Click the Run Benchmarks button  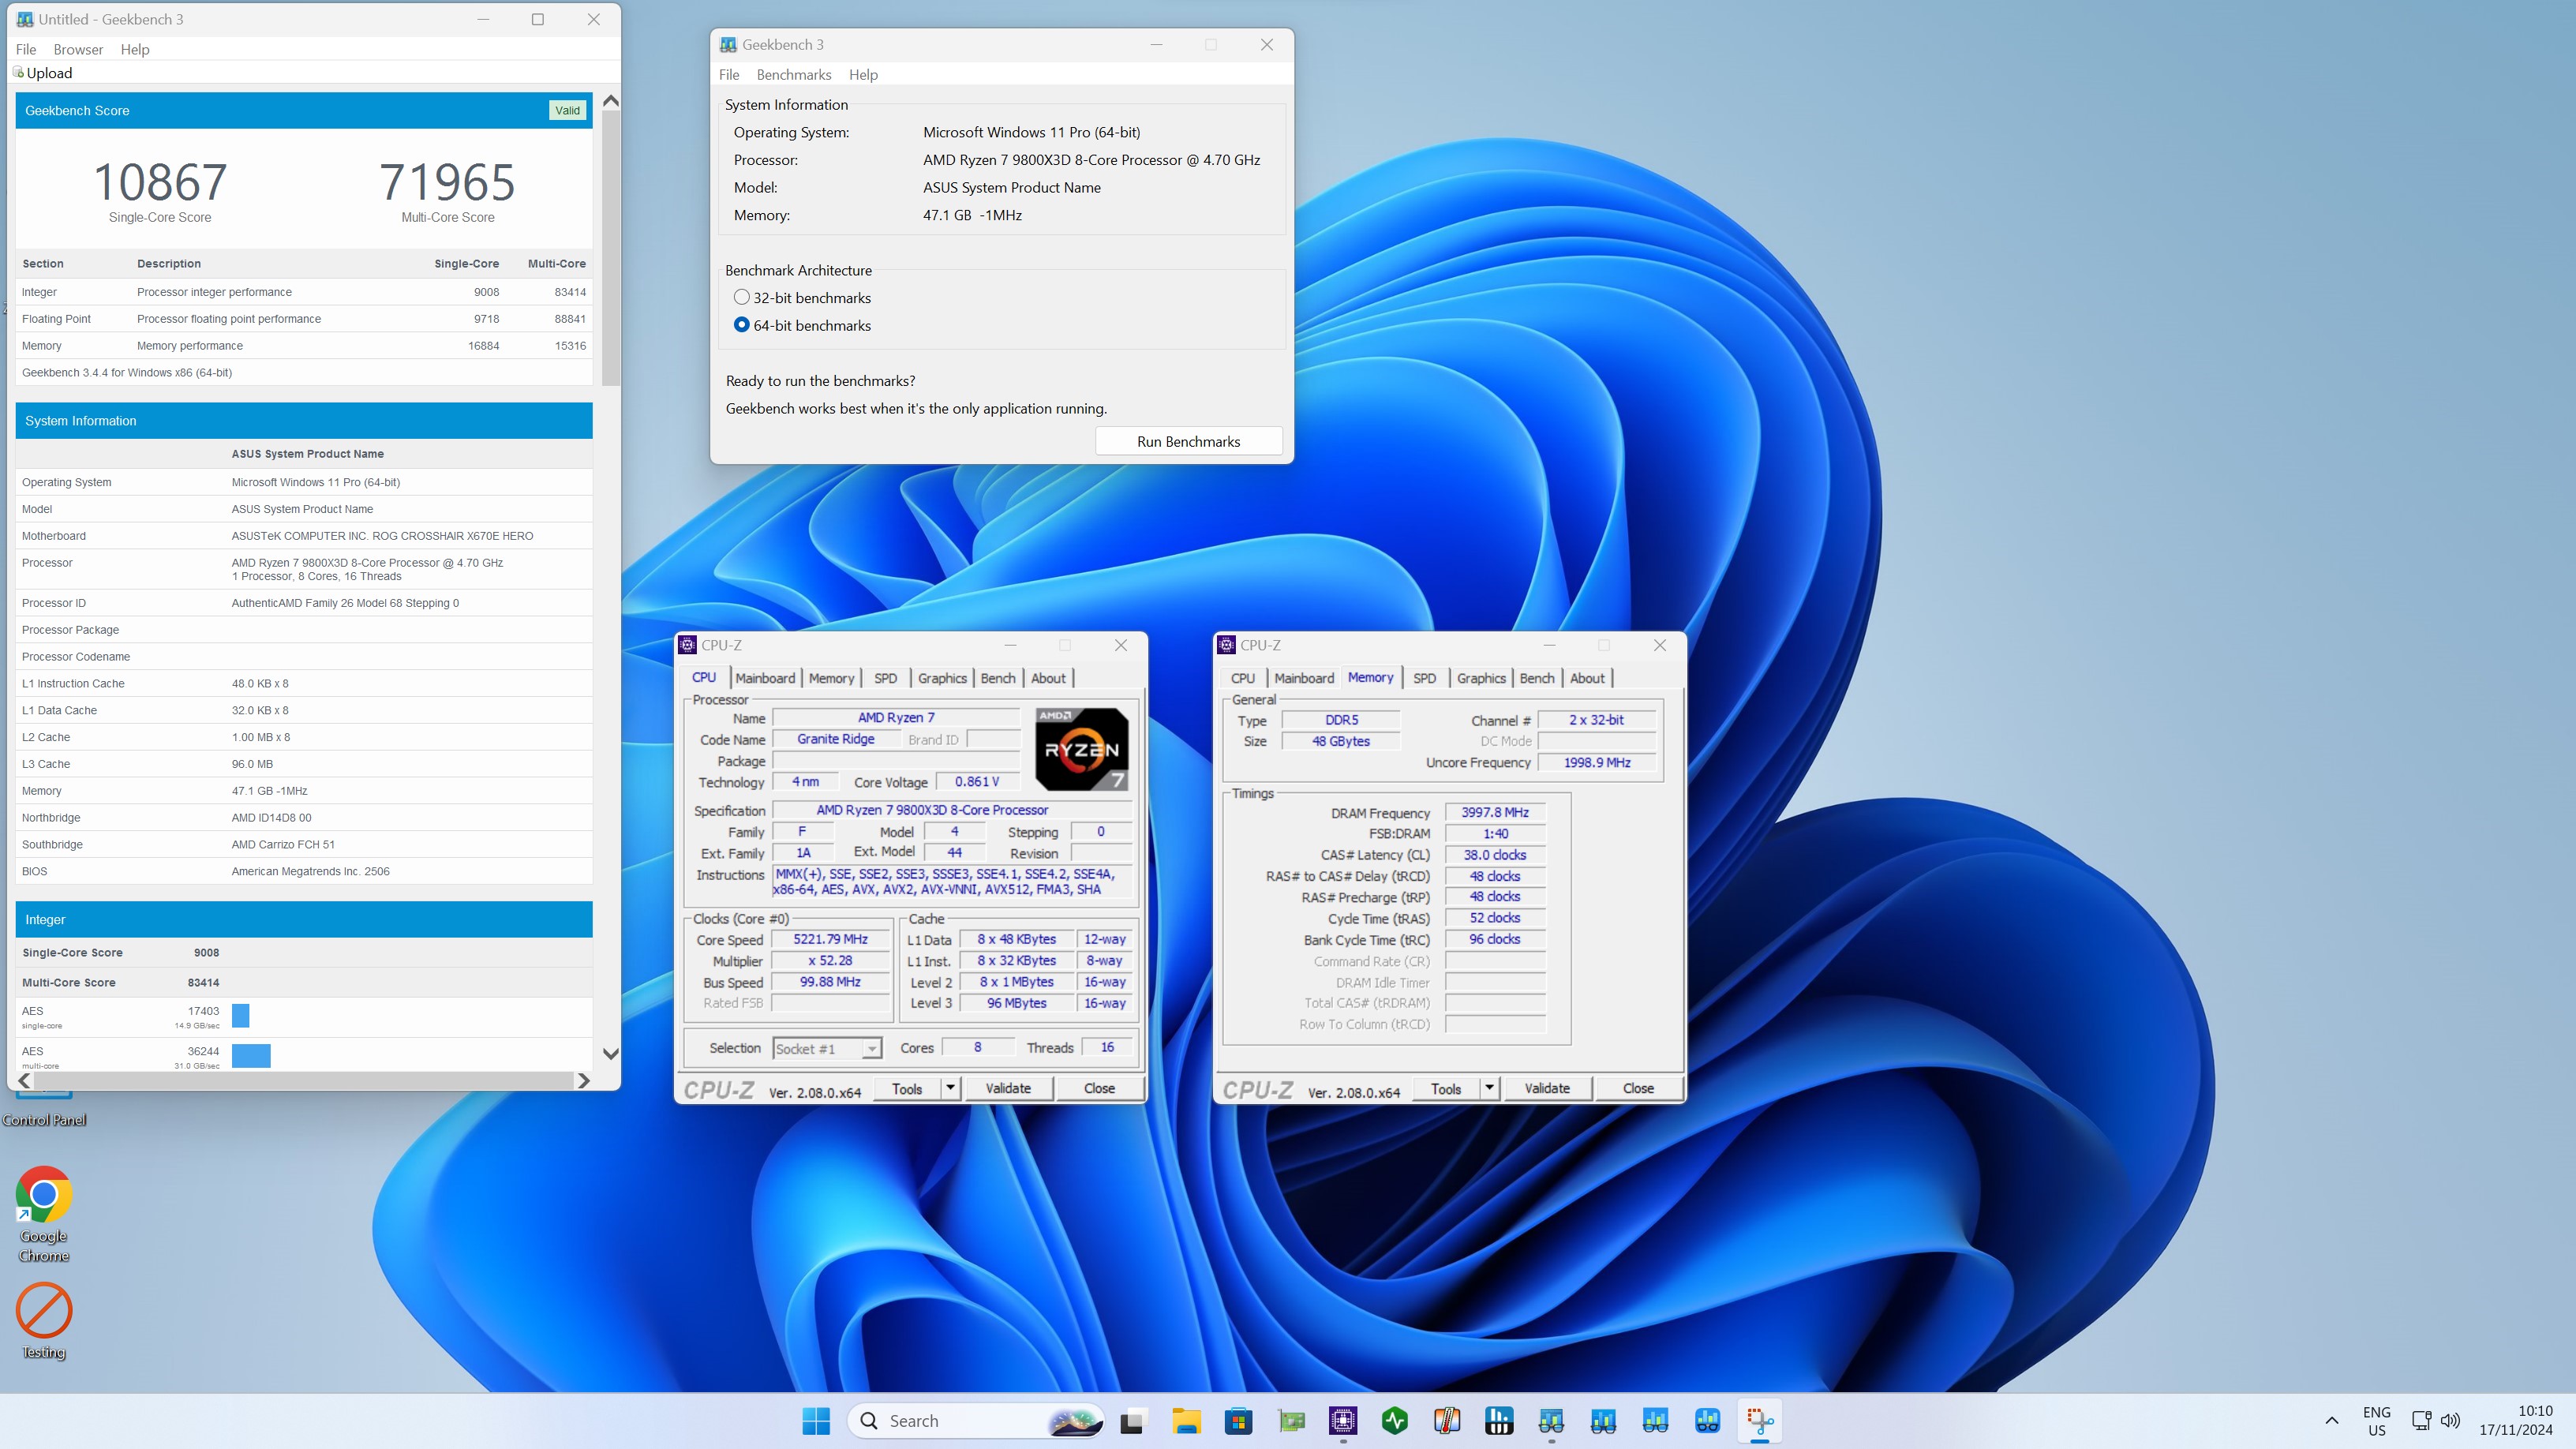coord(1188,441)
